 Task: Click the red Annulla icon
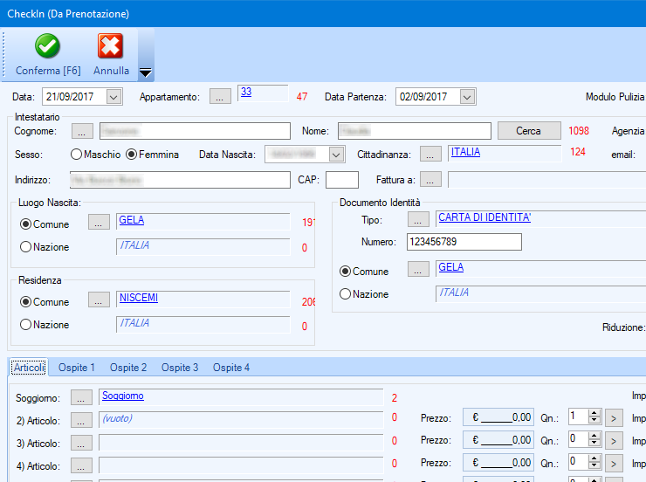pyautogui.click(x=111, y=46)
